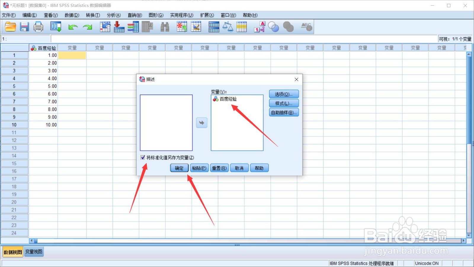Open the 图形(G) menu
474x267 pixels.
coord(156,15)
